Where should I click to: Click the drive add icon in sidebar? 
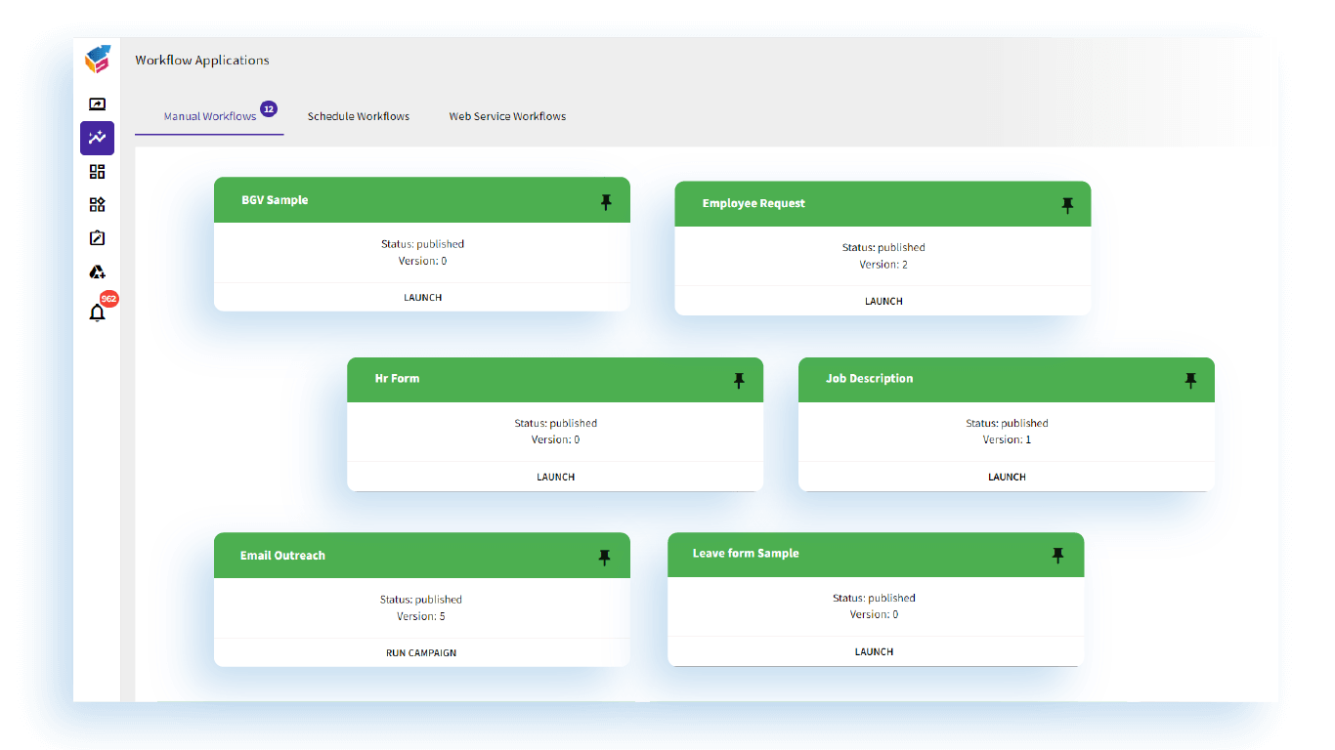[x=97, y=272]
